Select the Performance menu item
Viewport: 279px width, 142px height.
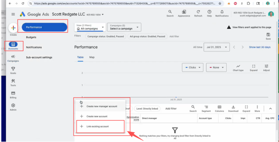(x=44, y=27)
